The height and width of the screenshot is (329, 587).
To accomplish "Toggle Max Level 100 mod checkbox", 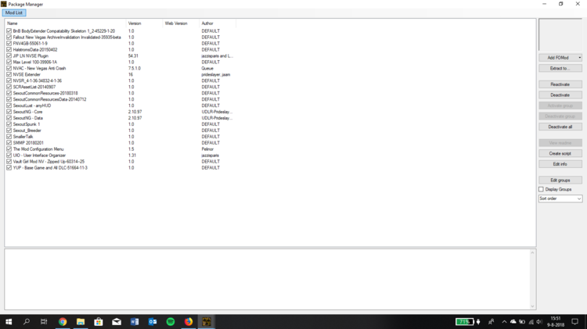I will [x=9, y=62].
